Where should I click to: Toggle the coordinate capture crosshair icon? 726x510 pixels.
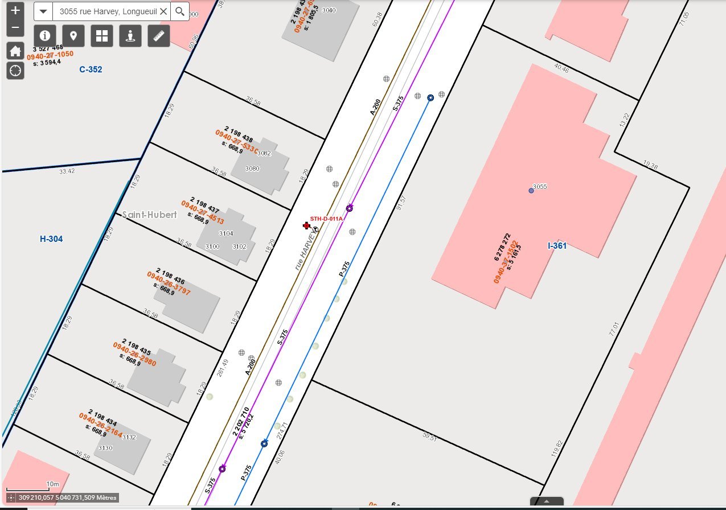tap(10, 497)
